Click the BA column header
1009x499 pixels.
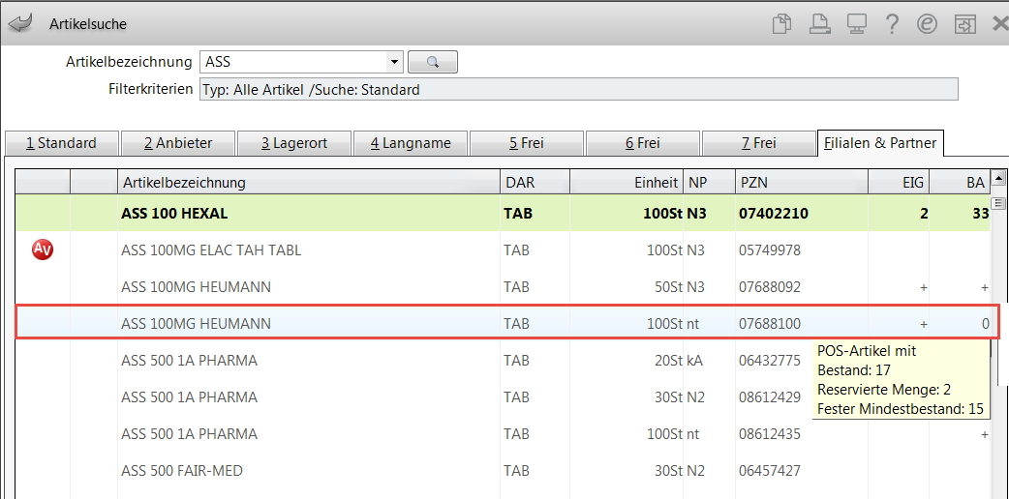[960, 182]
